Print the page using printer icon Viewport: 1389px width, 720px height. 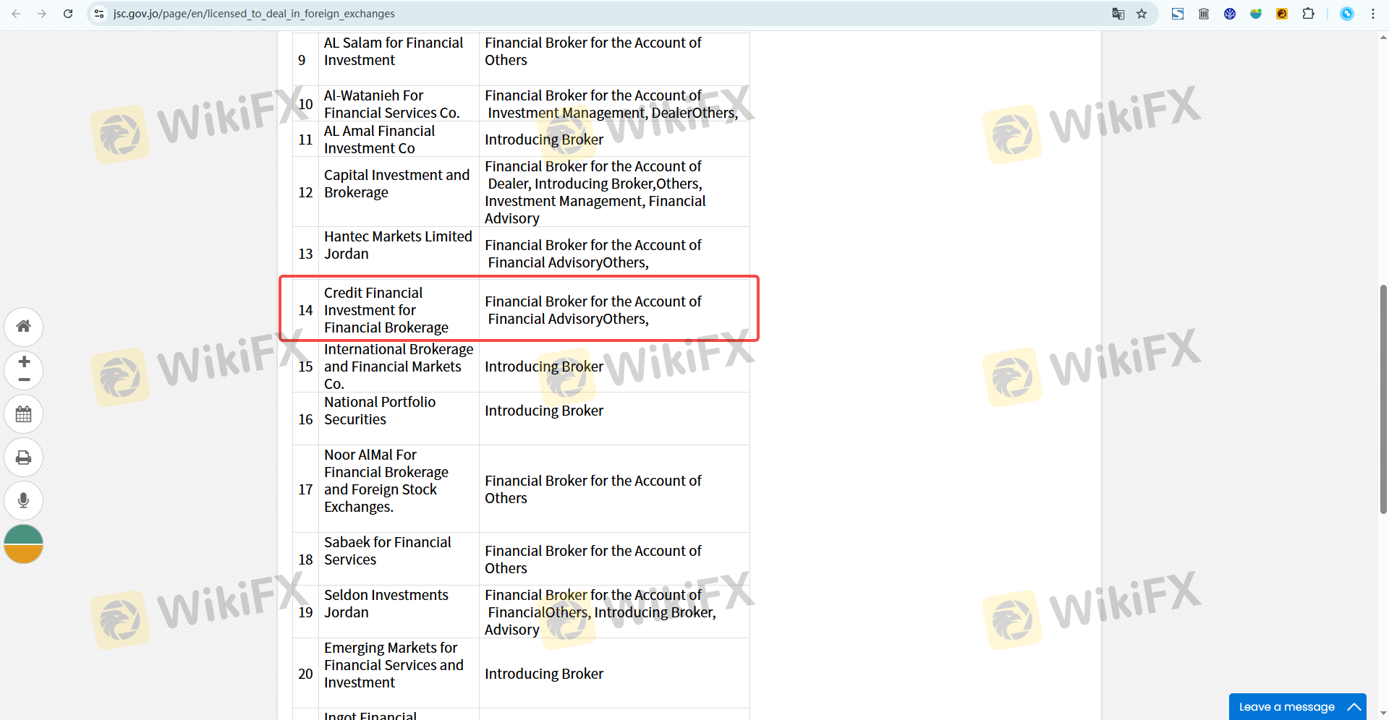pyautogui.click(x=24, y=458)
